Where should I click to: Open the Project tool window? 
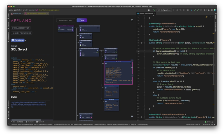(x=8, y=16)
